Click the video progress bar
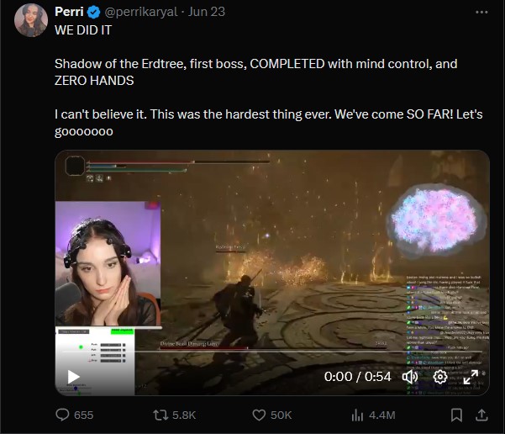The height and width of the screenshot is (434, 505). click(x=272, y=352)
